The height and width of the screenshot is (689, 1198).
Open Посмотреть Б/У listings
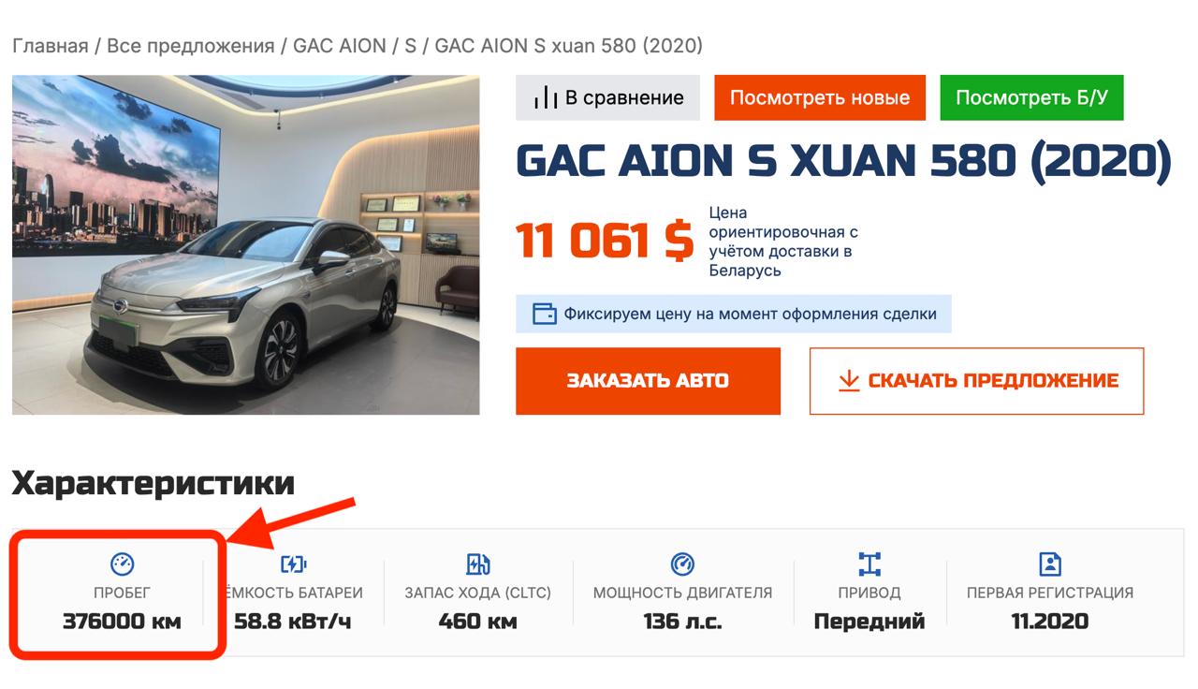1031,98
